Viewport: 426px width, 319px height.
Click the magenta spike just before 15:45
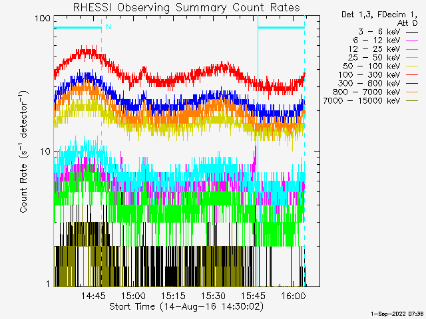255,159
